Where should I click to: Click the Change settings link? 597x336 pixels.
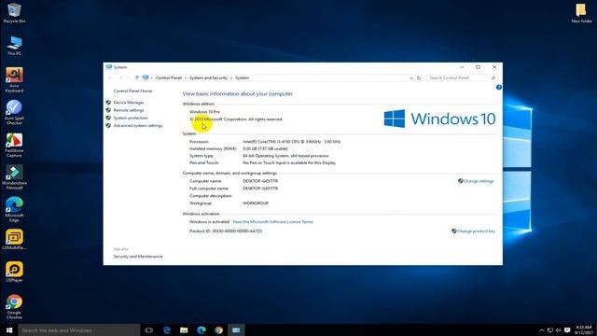pyautogui.click(x=479, y=181)
